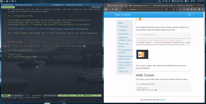Click chat bubble workspace icon in top bar
The image size is (206, 104).
point(10,1)
